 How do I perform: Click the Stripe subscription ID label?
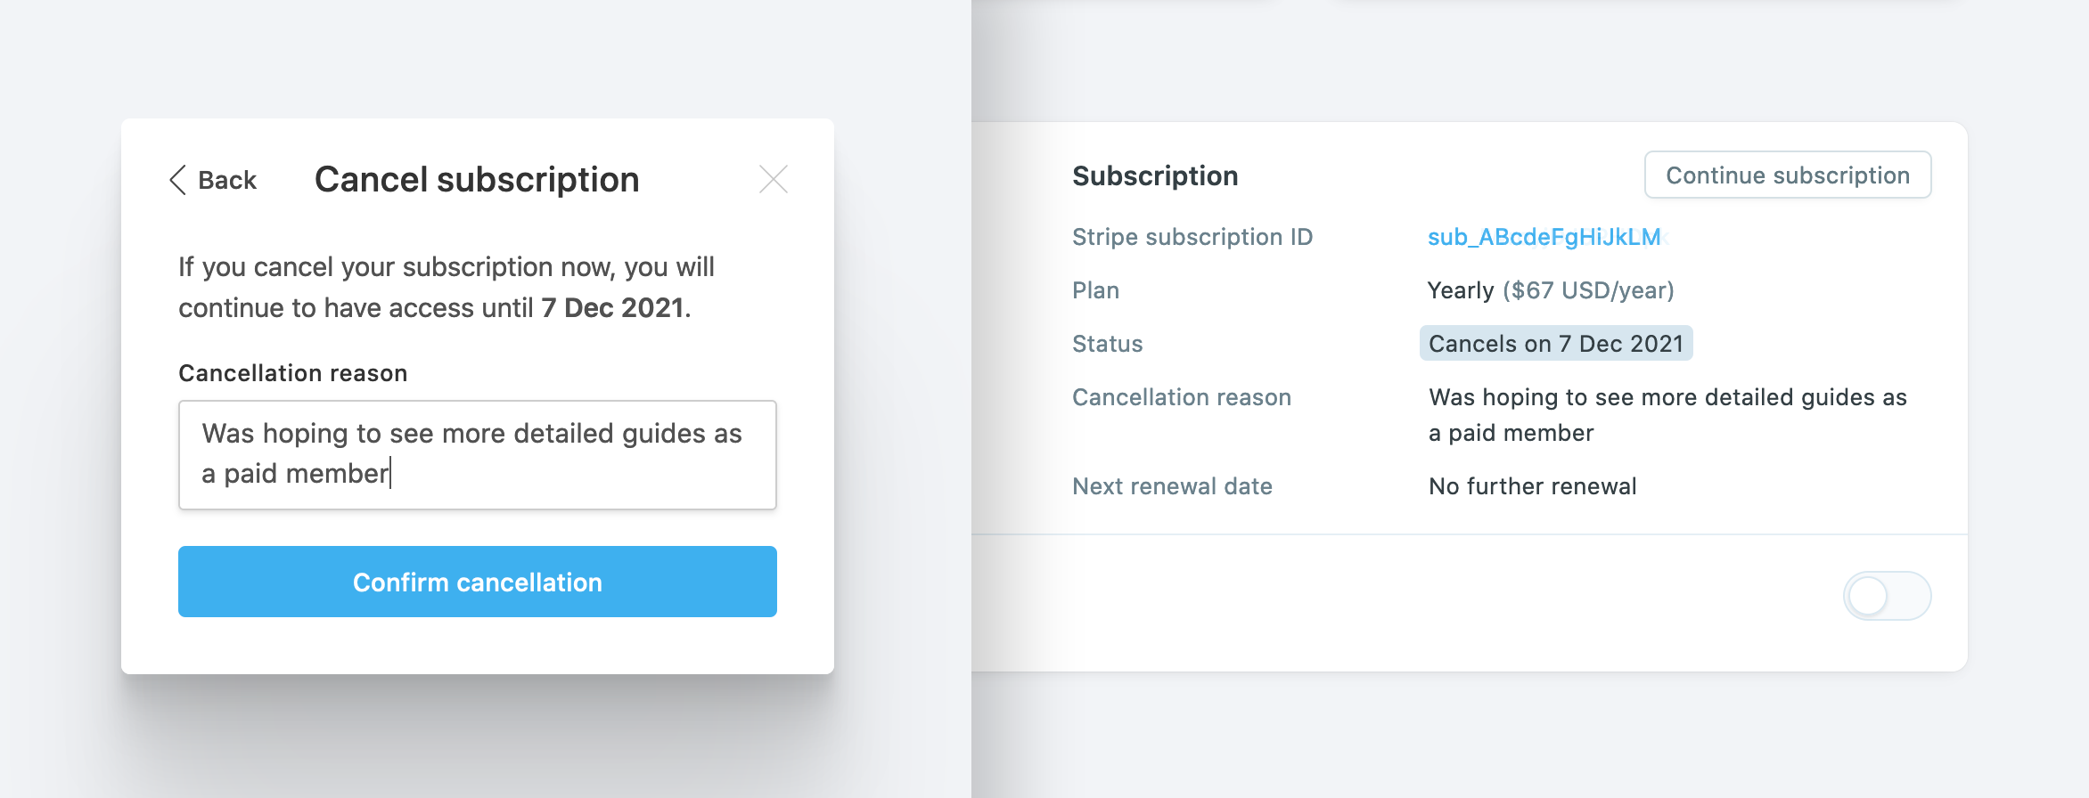click(1192, 237)
